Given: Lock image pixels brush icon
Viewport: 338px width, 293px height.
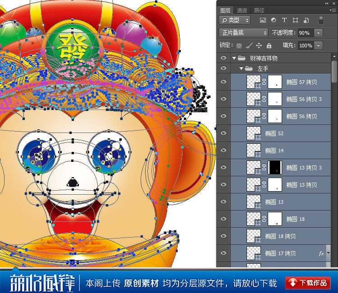Looking at the screenshot, I should pos(249,45).
